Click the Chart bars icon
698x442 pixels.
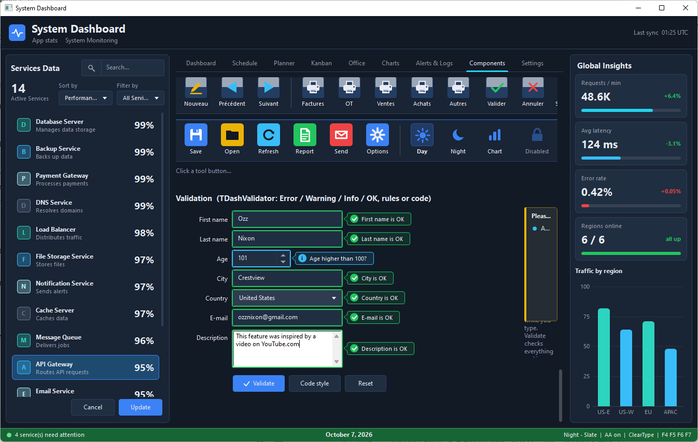pos(495,135)
